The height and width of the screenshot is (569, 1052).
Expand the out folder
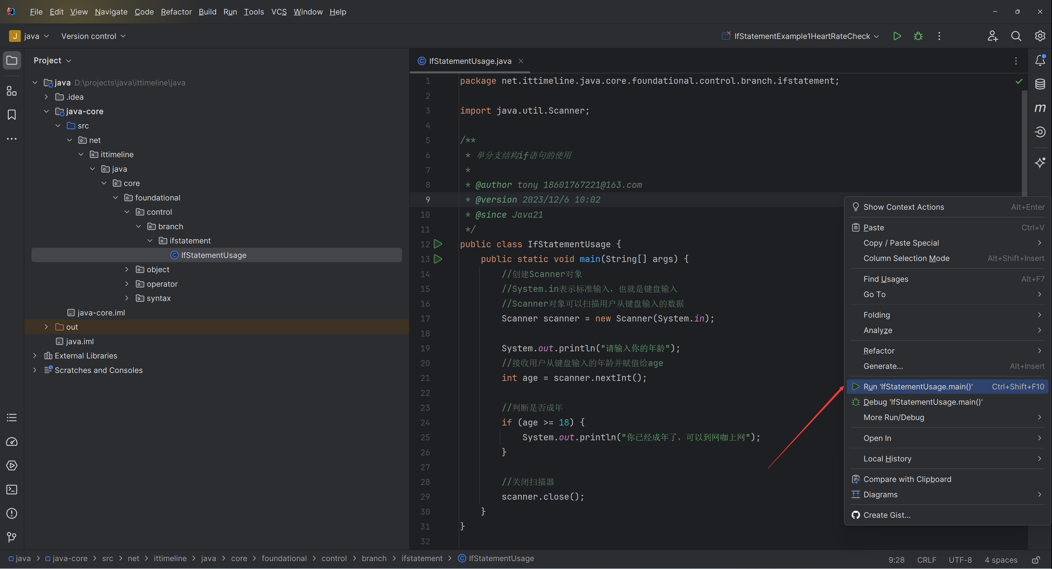[x=46, y=327]
